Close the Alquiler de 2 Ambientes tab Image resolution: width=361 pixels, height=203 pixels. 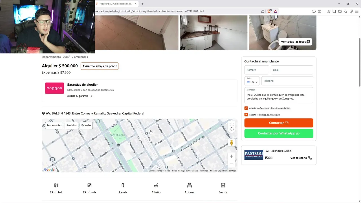[x=136, y=4]
